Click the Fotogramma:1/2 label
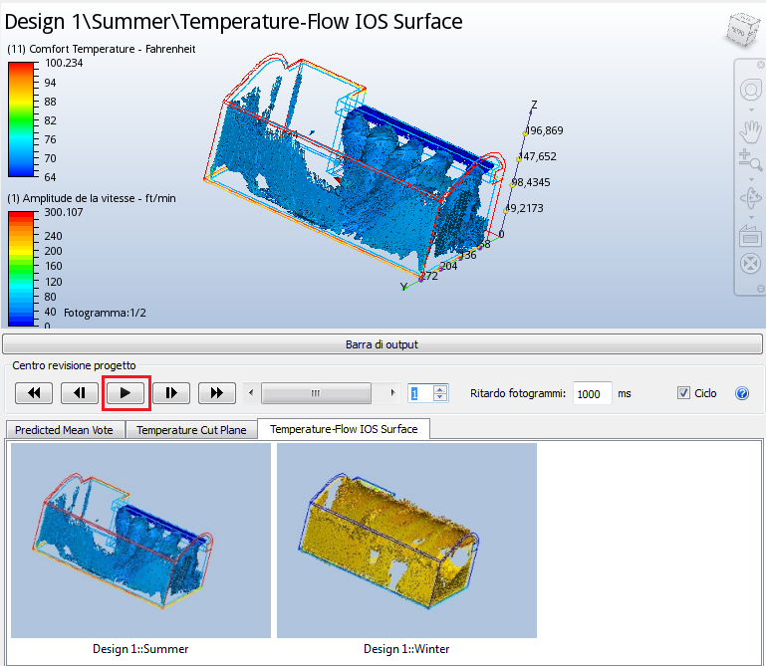Screen dimensions: 766x666 pos(105,313)
